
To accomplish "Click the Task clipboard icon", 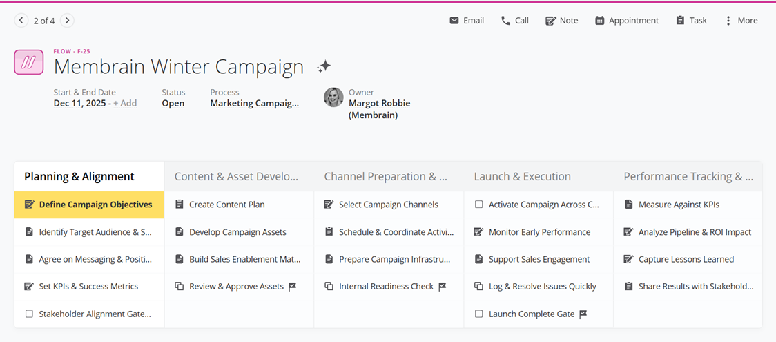I will (x=680, y=21).
